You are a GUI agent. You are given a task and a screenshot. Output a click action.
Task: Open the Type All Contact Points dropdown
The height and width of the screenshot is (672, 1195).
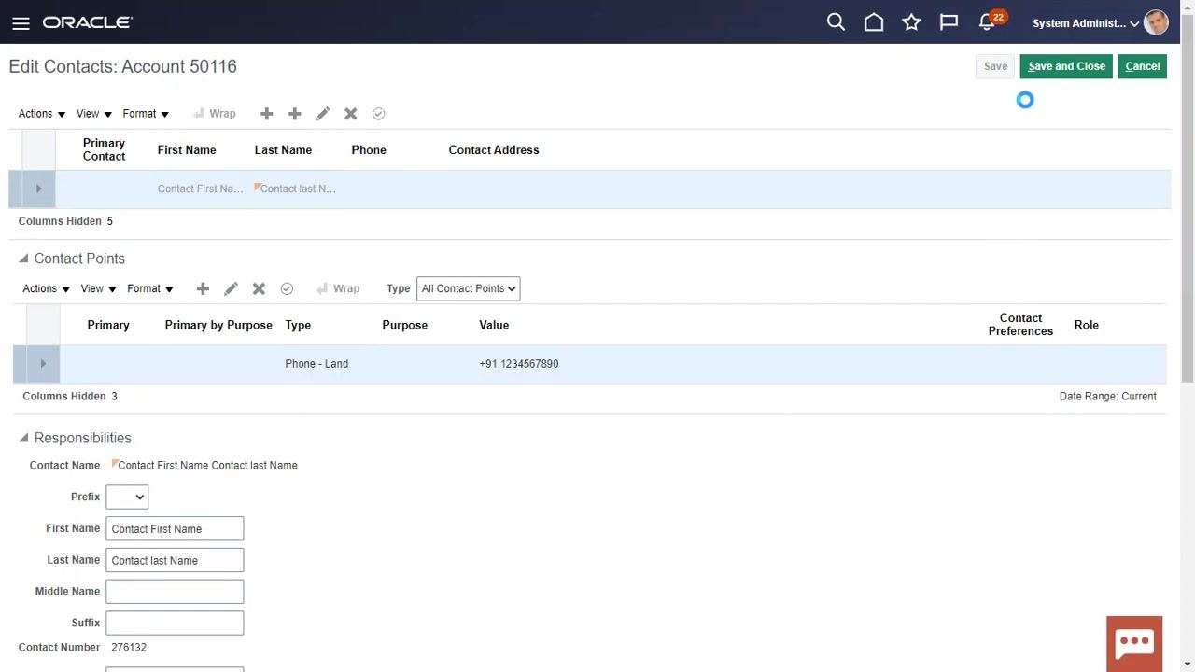click(x=468, y=288)
